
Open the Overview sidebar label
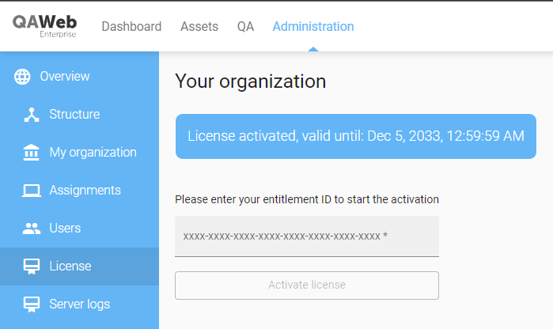point(65,77)
